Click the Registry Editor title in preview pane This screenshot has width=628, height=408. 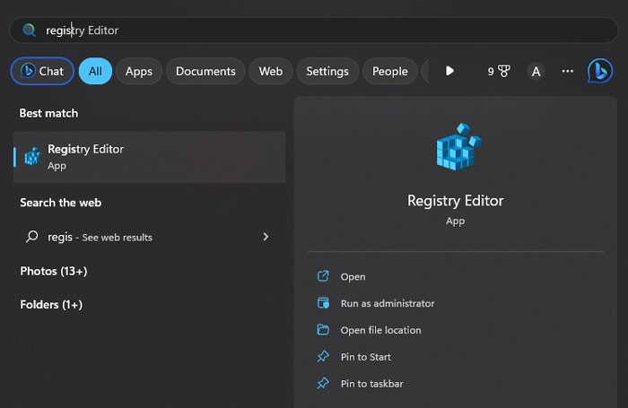tap(456, 201)
